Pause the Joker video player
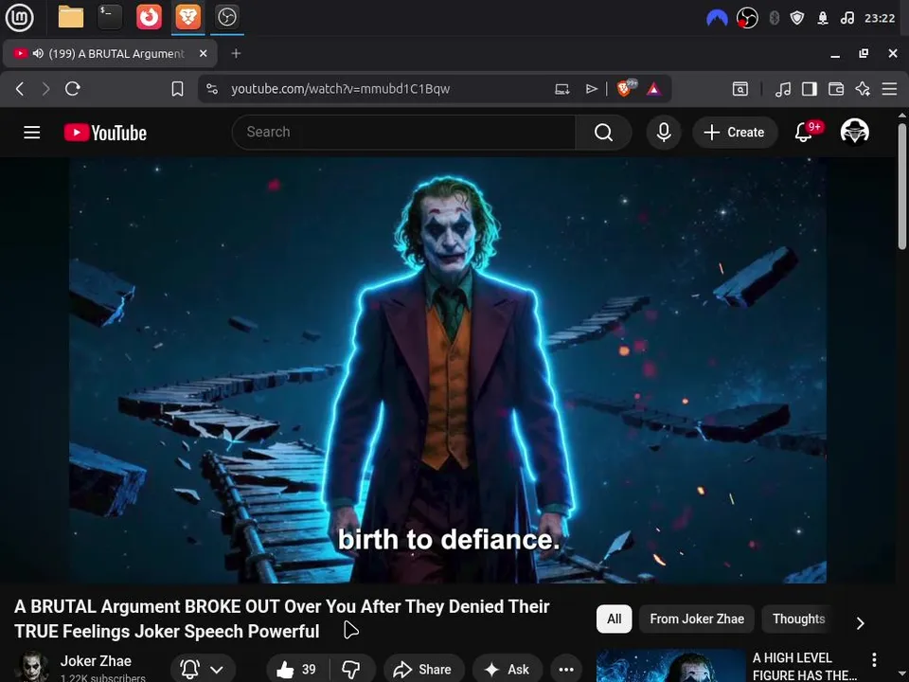This screenshot has height=682, width=909. point(448,370)
